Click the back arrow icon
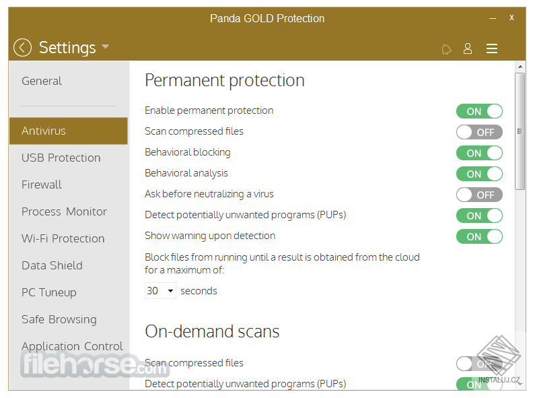 tap(22, 48)
